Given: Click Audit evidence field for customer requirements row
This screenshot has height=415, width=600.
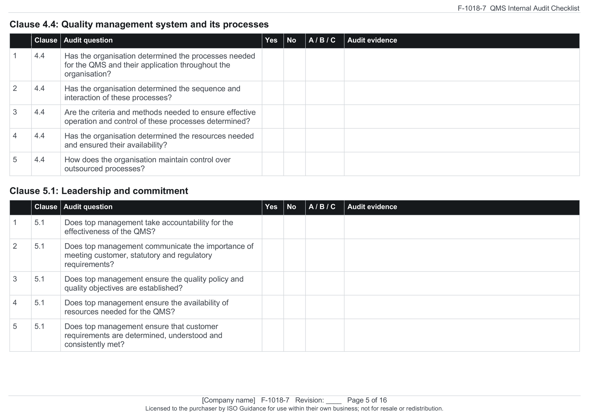Looking at the screenshot, I should coord(462,335).
